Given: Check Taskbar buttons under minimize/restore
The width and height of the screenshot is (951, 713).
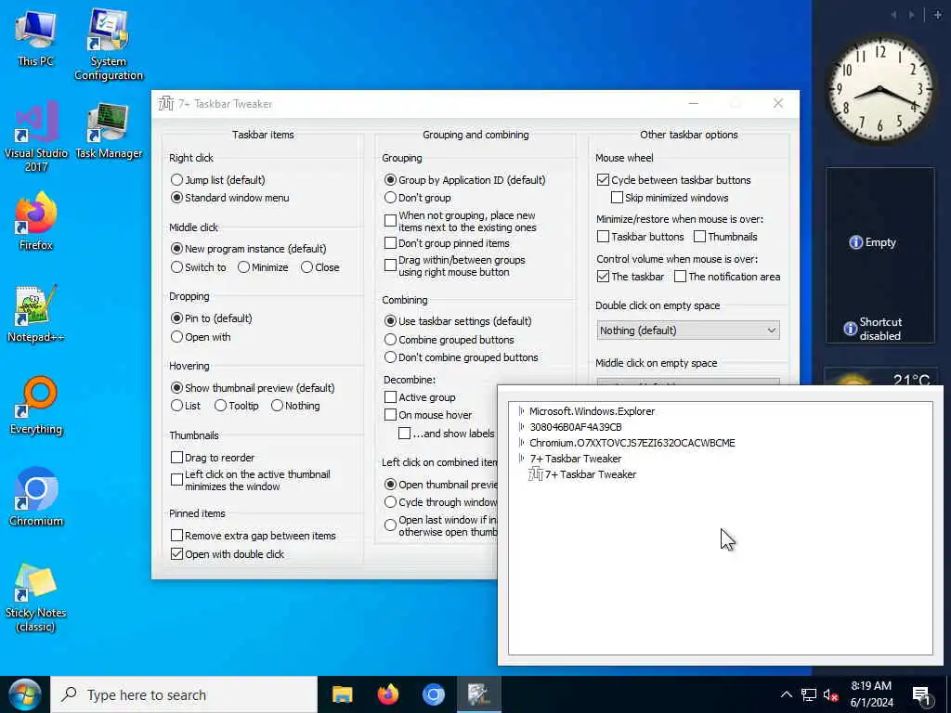Looking at the screenshot, I should 603,237.
